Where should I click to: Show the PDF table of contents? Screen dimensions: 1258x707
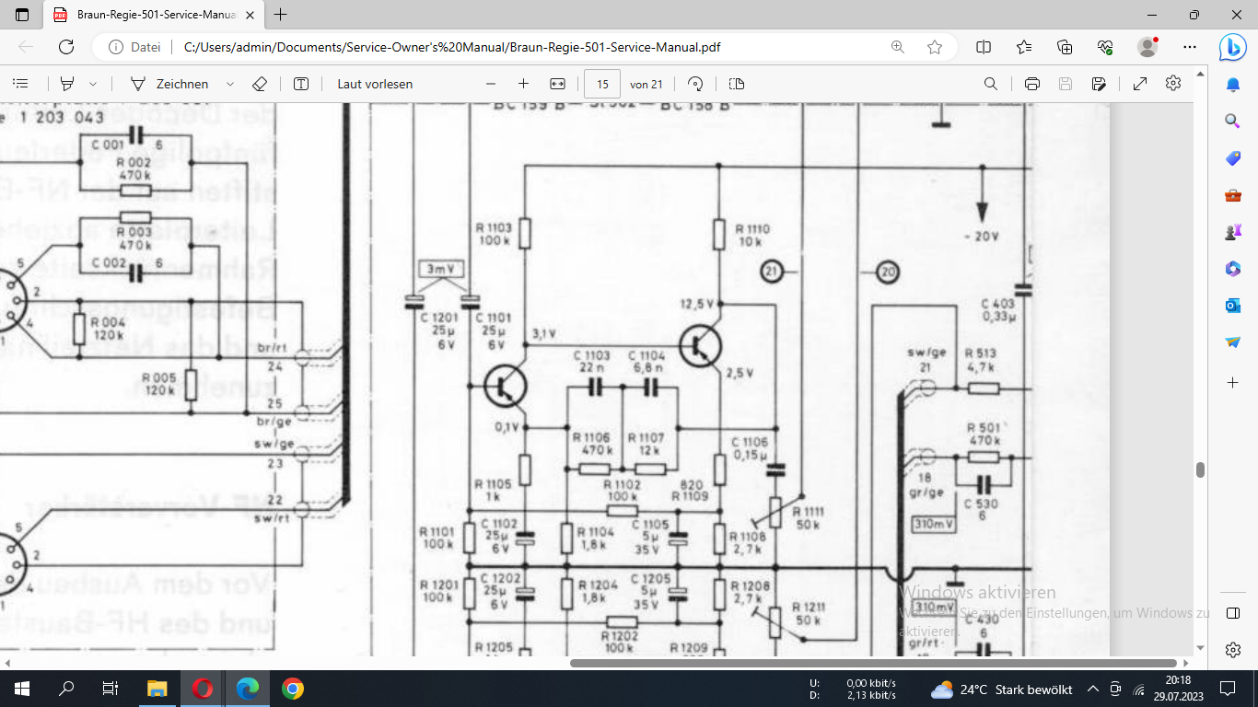point(20,84)
